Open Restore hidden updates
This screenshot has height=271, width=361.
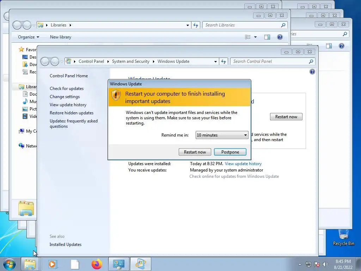[72, 113]
